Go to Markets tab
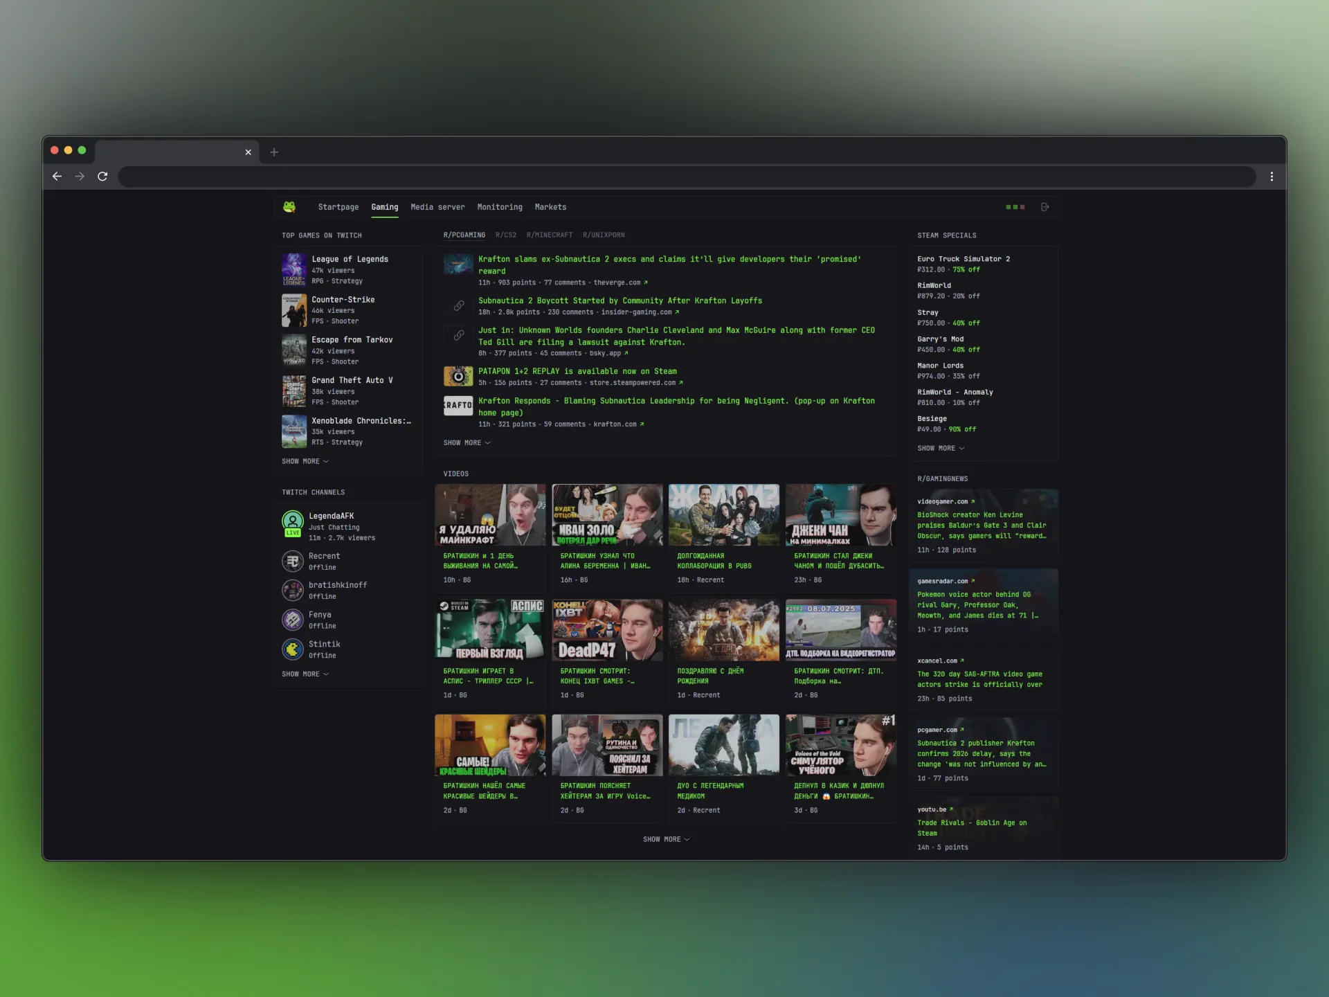Viewport: 1329px width, 997px height. point(550,207)
